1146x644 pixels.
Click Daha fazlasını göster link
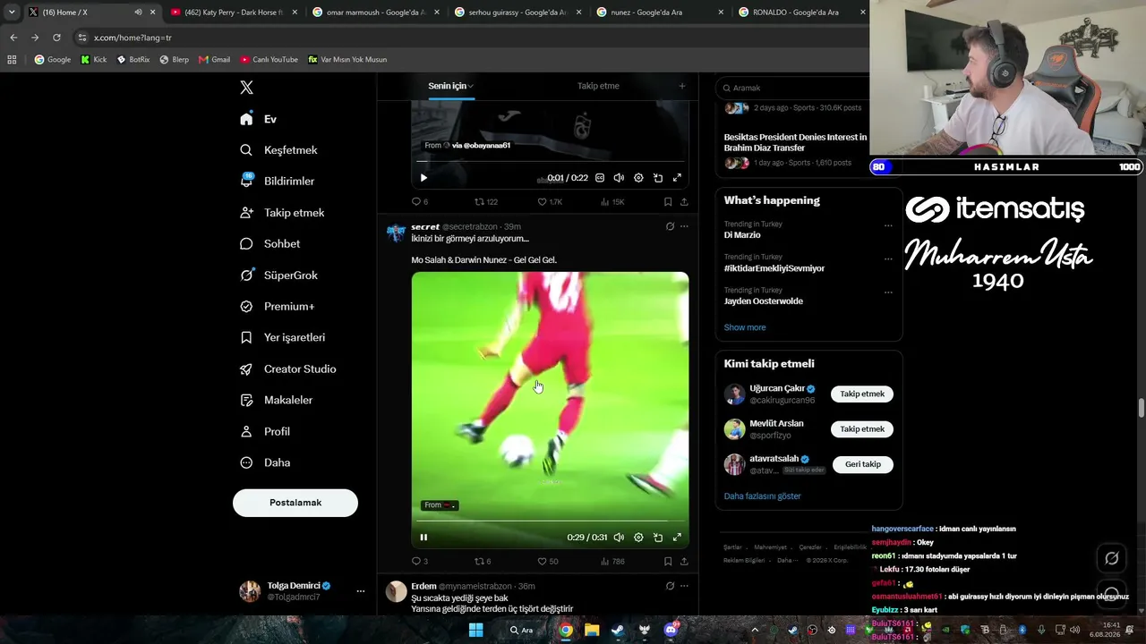coord(763,496)
